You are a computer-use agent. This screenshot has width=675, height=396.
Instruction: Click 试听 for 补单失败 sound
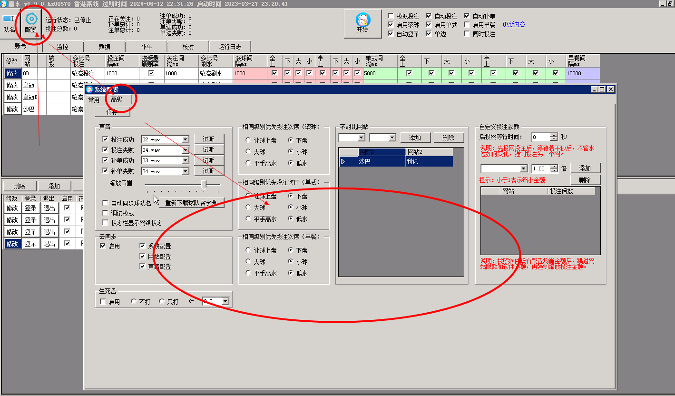pyautogui.click(x=209, y=171)
